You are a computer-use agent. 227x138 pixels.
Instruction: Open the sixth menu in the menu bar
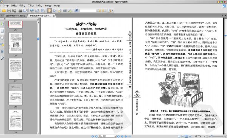48,6
